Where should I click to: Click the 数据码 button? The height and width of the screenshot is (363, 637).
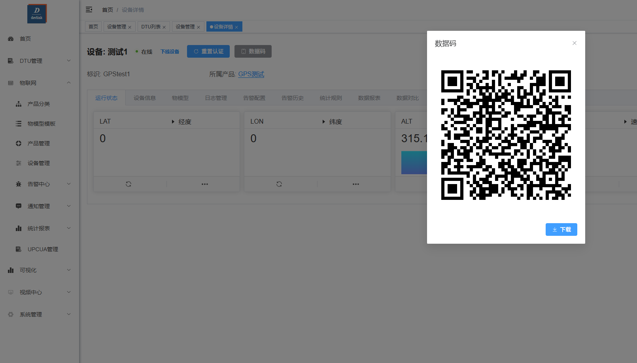click(x=253, y=51)
